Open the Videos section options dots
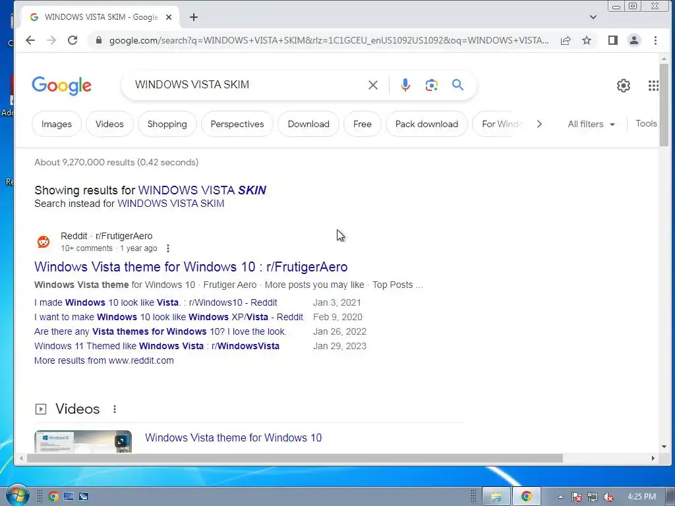The image size is (675, 506). click(x=115, y=409)
